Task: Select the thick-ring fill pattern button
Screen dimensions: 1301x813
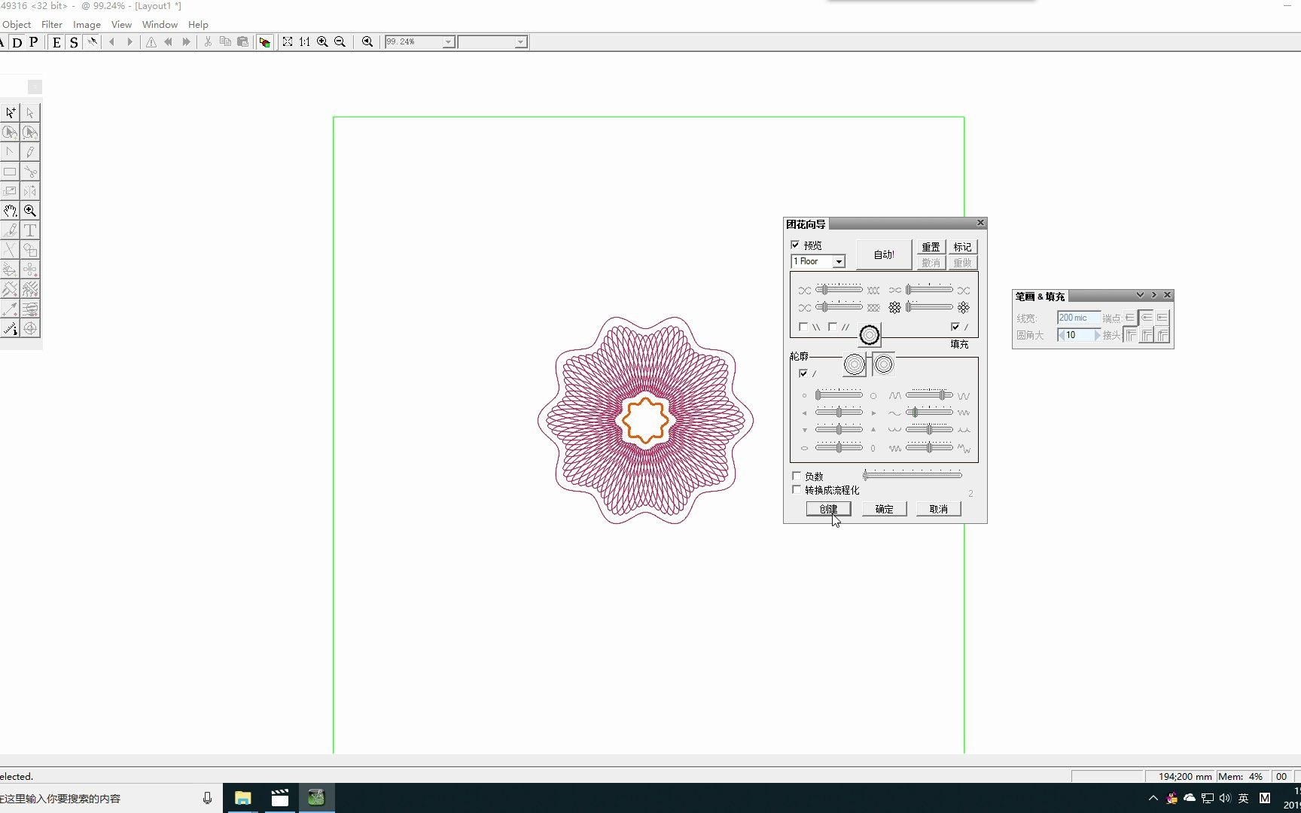Action: coord(870,335)
